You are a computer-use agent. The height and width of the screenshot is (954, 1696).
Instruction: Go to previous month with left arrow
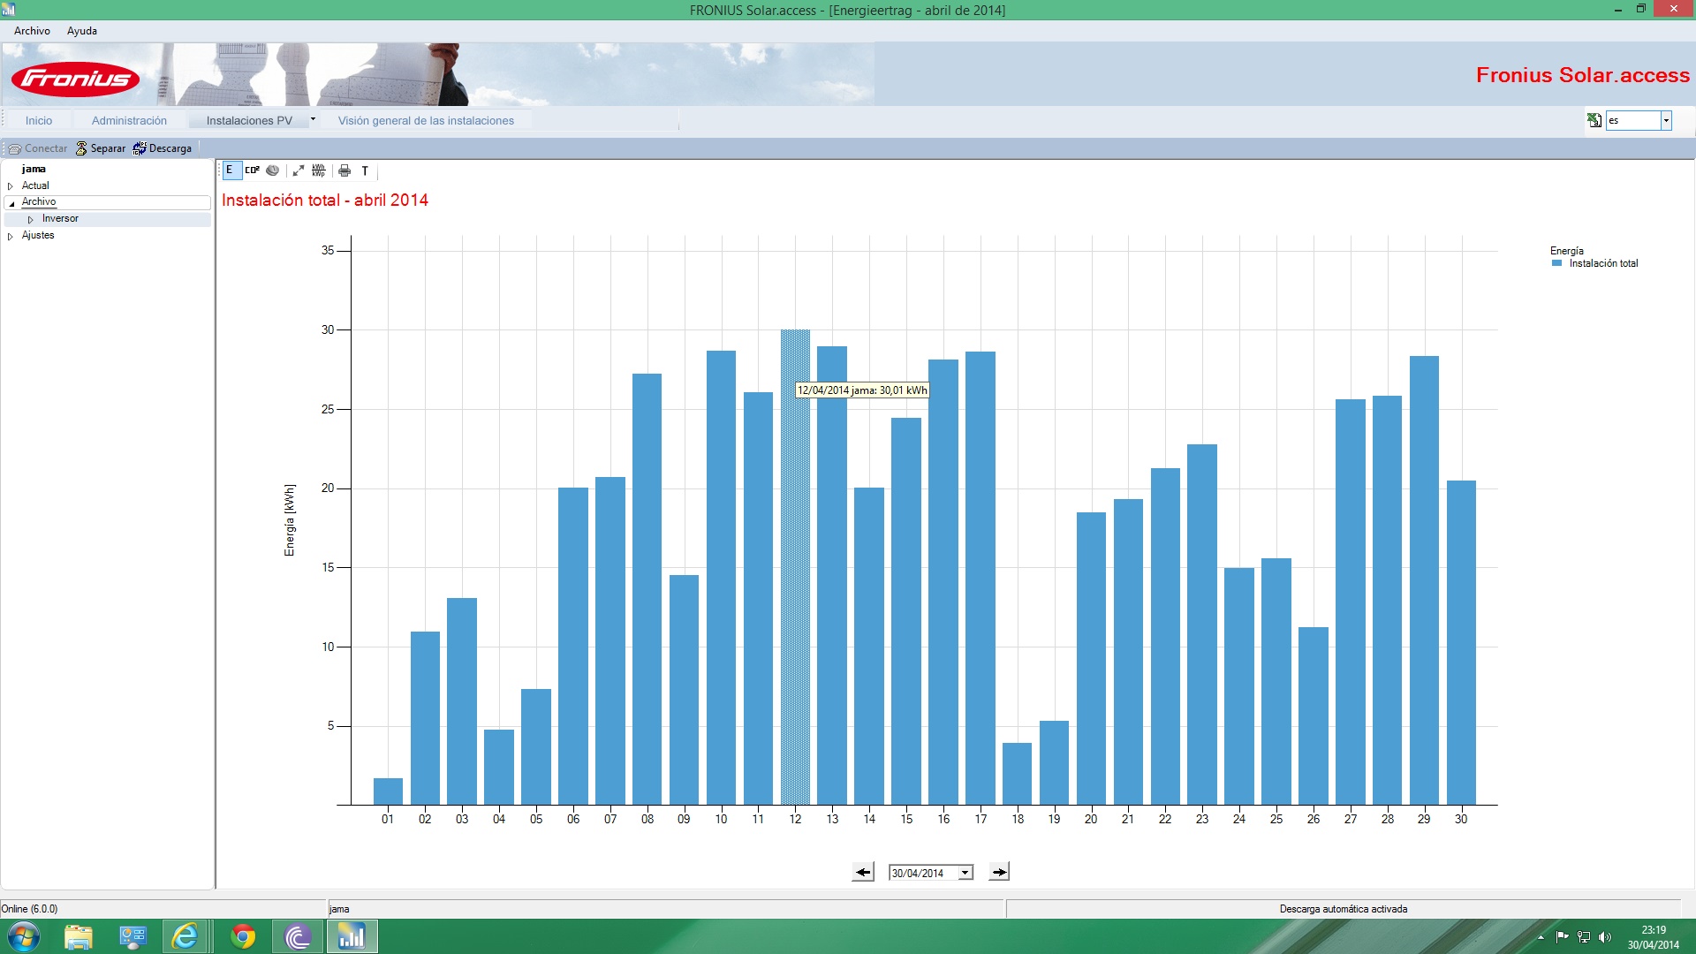(x=863, y=872)
